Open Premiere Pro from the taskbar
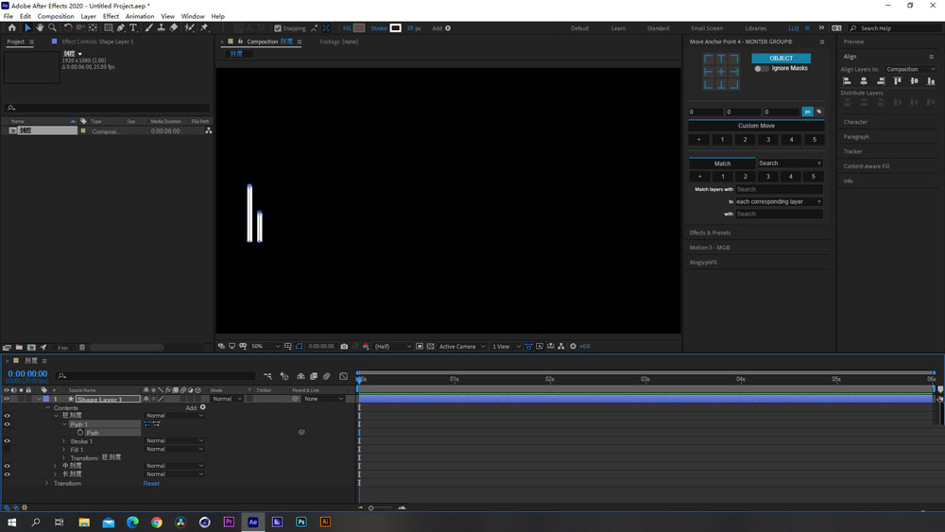 click(229, 522)
